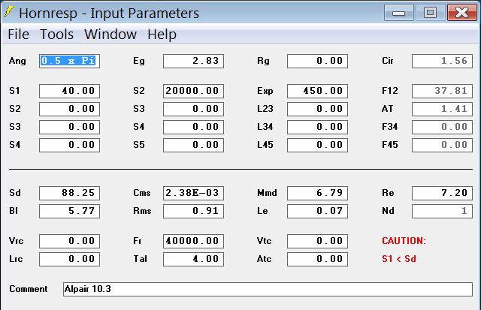Click the Exp field with value 450.00
Screen dimensions: 481x310
point(317,91)
